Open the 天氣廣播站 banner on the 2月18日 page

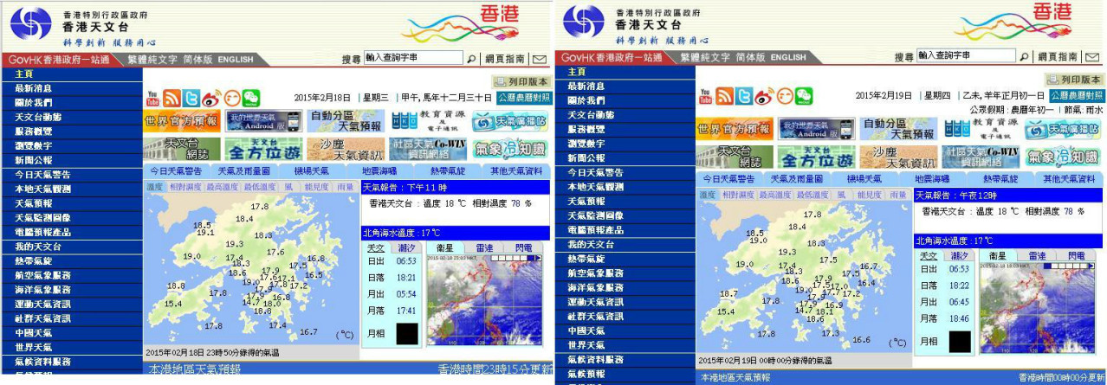click(508, 120)
